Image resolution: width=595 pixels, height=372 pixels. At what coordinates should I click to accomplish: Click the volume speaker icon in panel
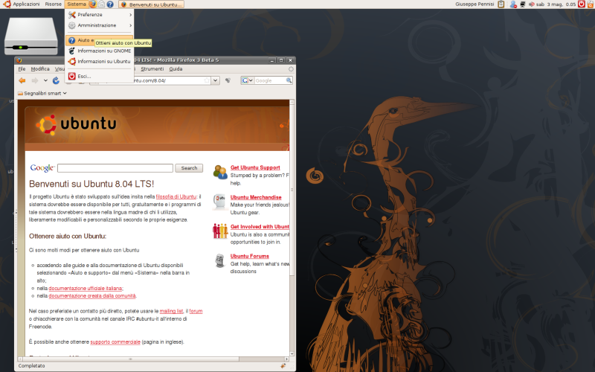(x=531, y=4)
